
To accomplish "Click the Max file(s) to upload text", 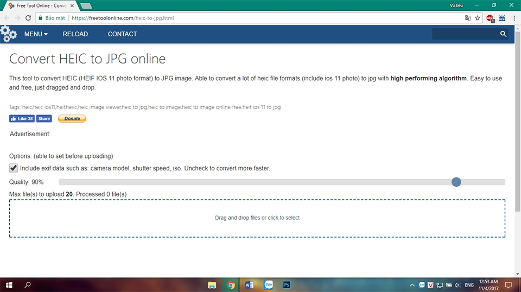I will pos(68,194).
